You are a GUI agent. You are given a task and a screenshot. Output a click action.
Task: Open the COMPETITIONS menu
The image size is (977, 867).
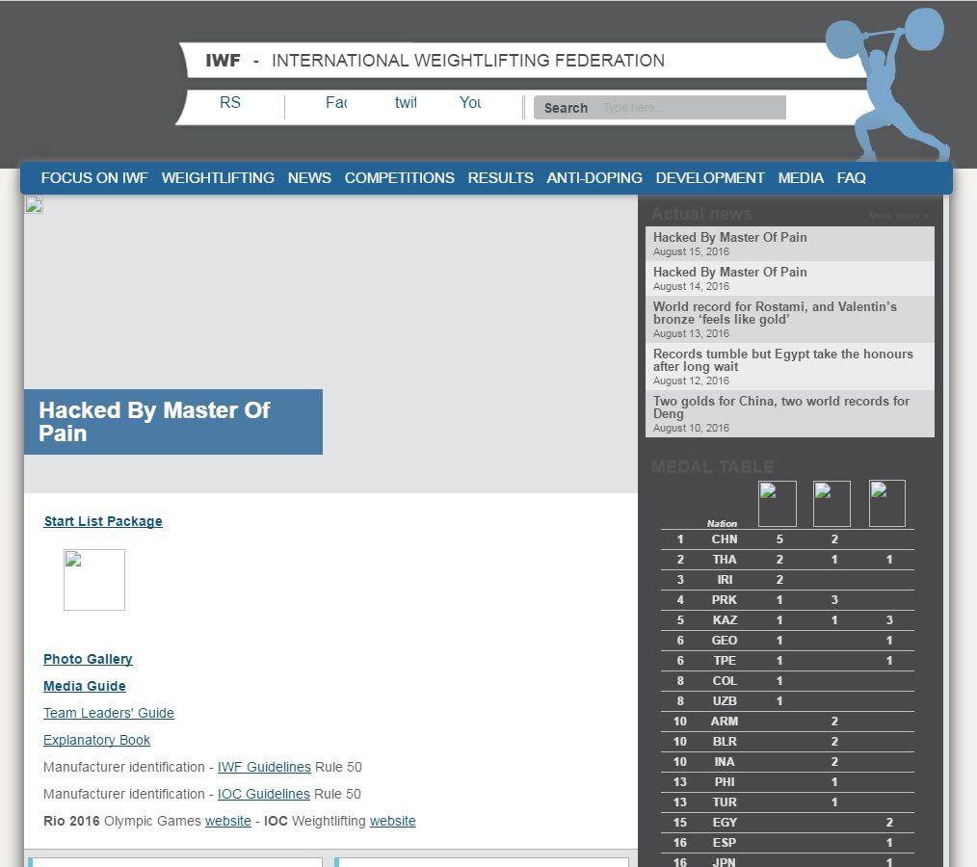(399, 178)
